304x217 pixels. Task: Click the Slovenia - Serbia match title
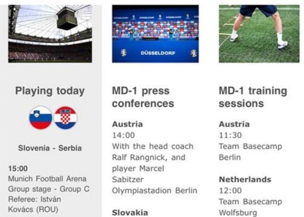[50, 148]
